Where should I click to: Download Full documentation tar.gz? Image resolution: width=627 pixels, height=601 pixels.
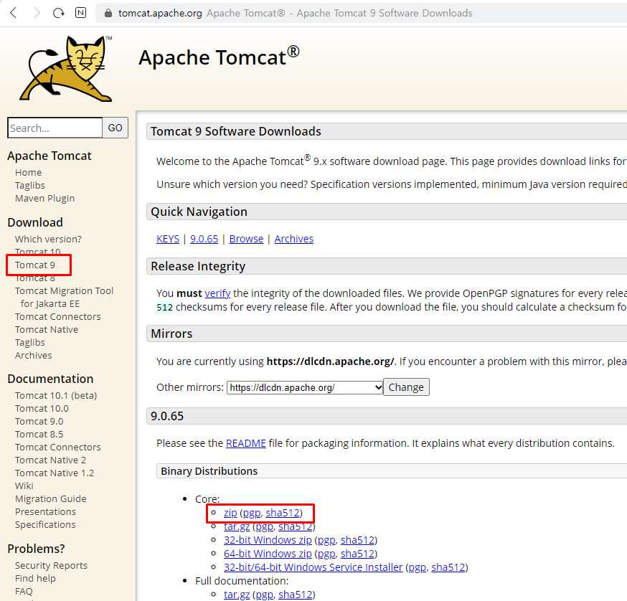[x=237, y=595]
